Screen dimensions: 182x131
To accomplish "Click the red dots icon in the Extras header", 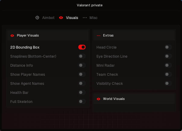I will (x=99, y=36).
